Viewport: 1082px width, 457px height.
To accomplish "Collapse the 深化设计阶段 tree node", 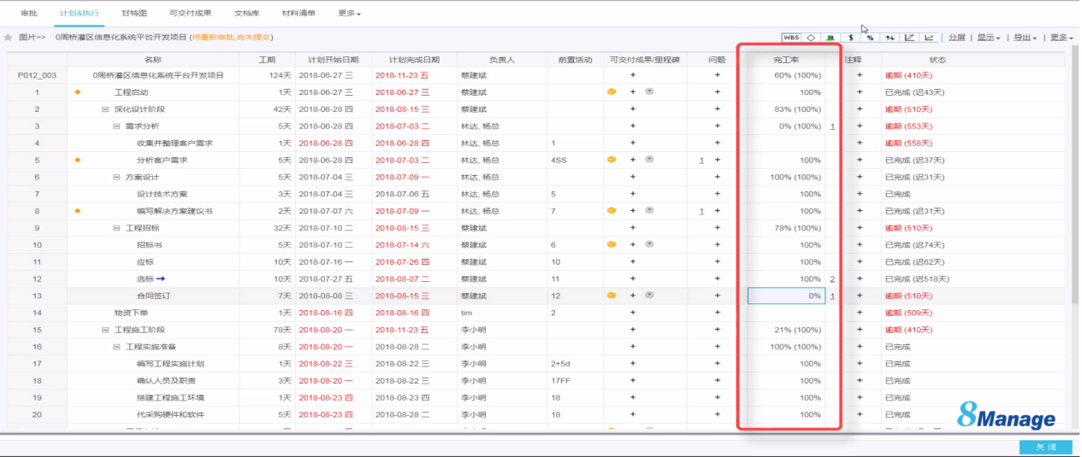I will [105, 109].
